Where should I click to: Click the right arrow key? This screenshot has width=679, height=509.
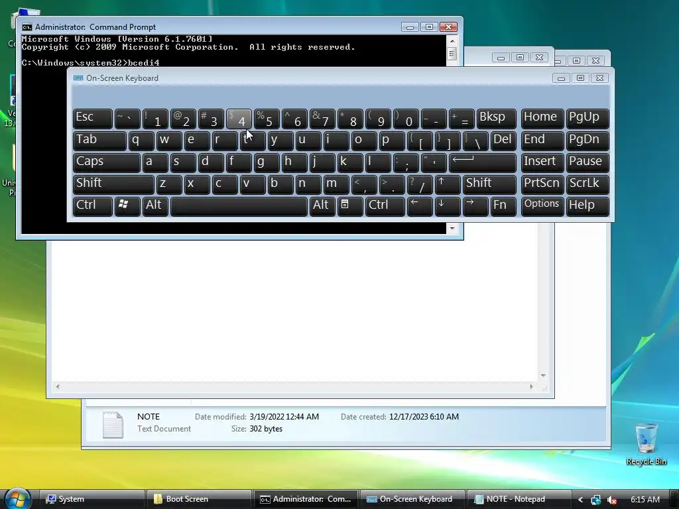coord(475,206)
